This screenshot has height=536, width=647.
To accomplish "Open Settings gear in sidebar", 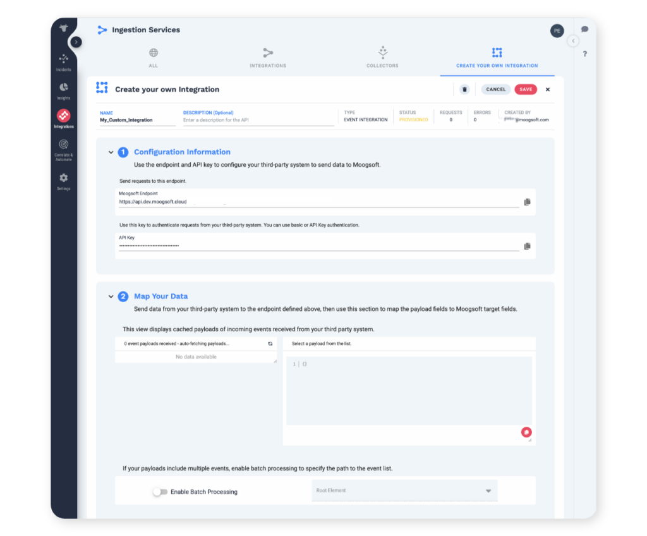I will [63, 180].
